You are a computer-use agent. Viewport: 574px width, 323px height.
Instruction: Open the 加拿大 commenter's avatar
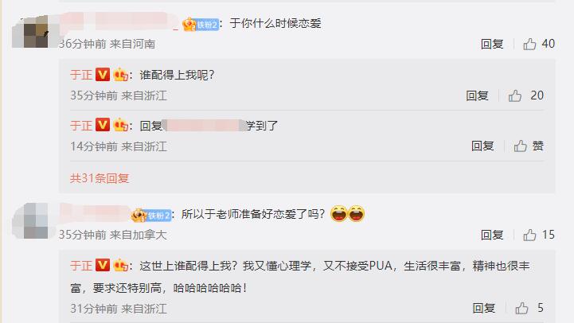tap(30, 220)
